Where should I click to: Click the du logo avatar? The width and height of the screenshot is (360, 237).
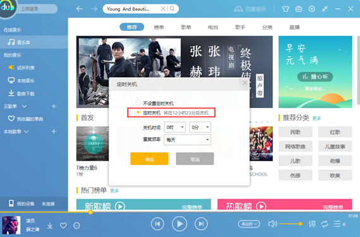point(7,8)
